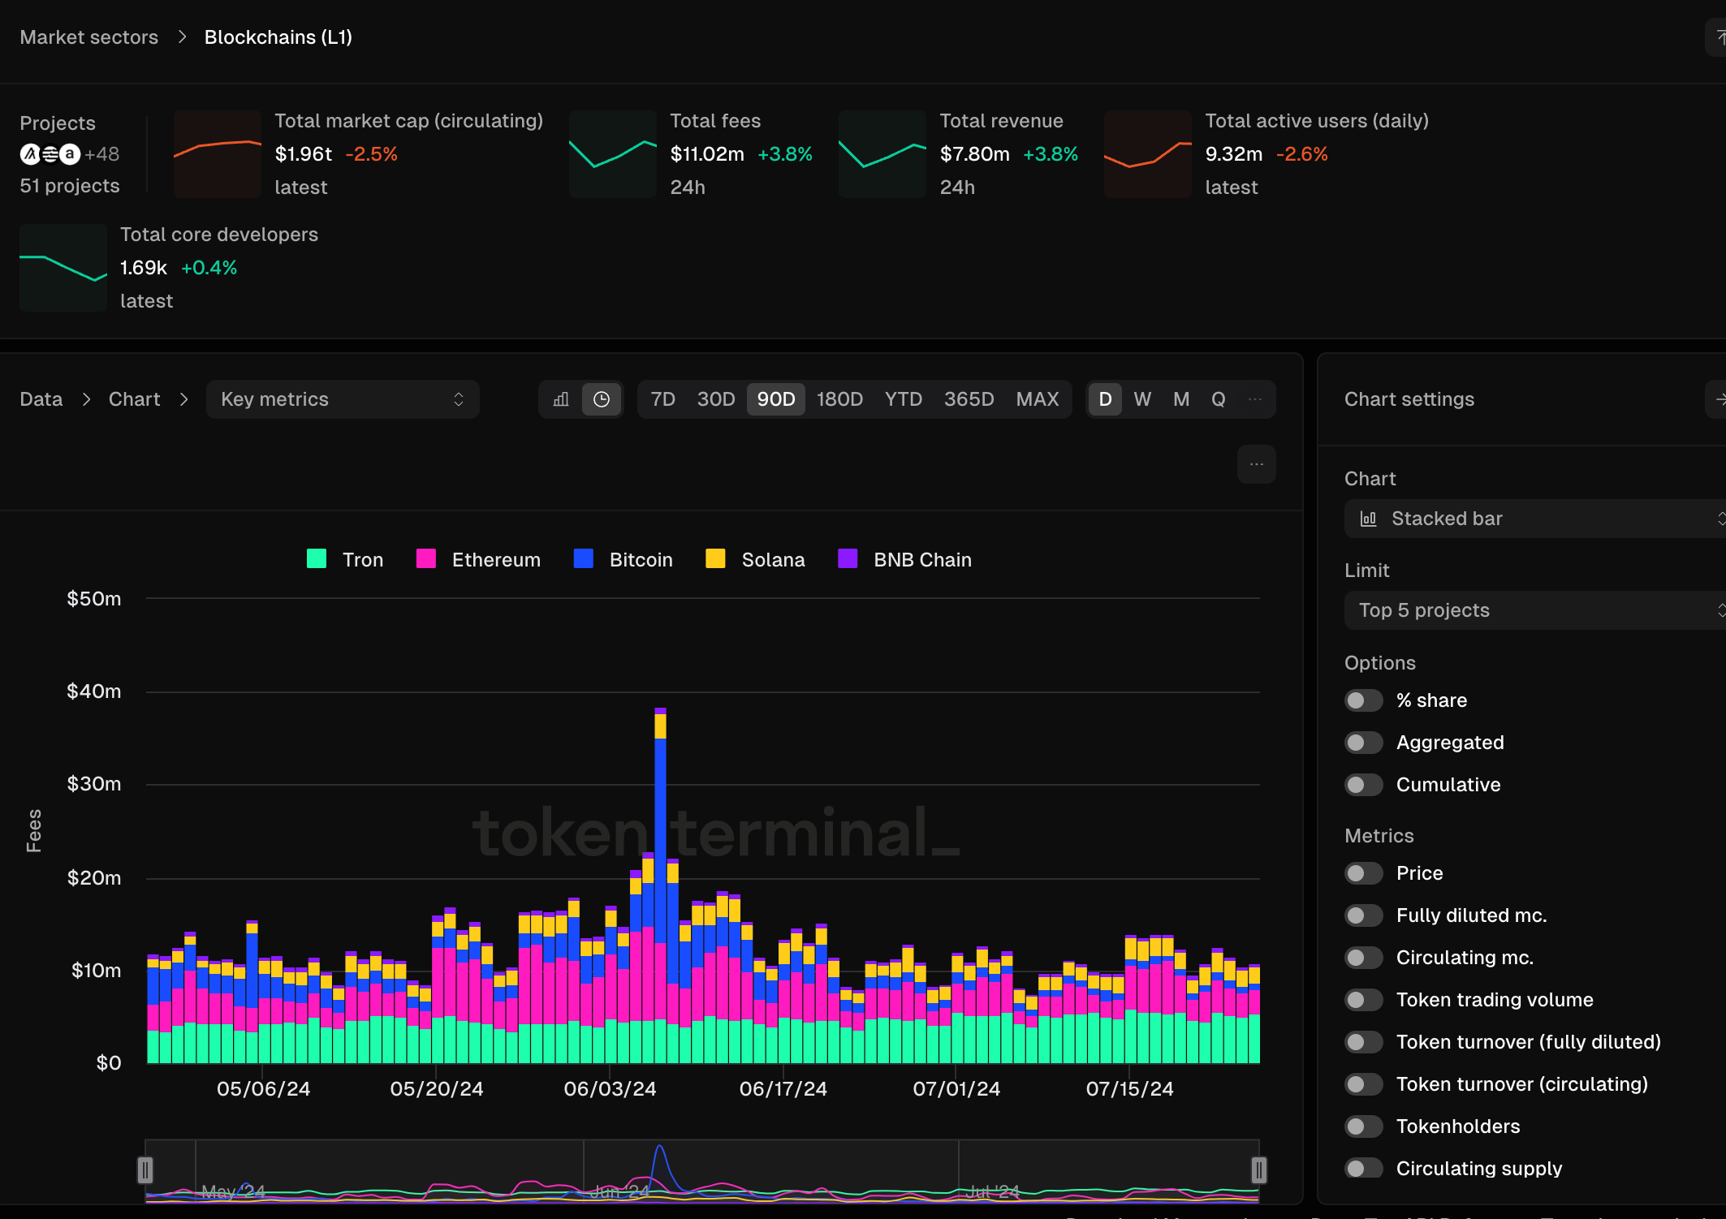
Task: Click the stacked bar chart icon in dropdown
Action: [1369, 519]
